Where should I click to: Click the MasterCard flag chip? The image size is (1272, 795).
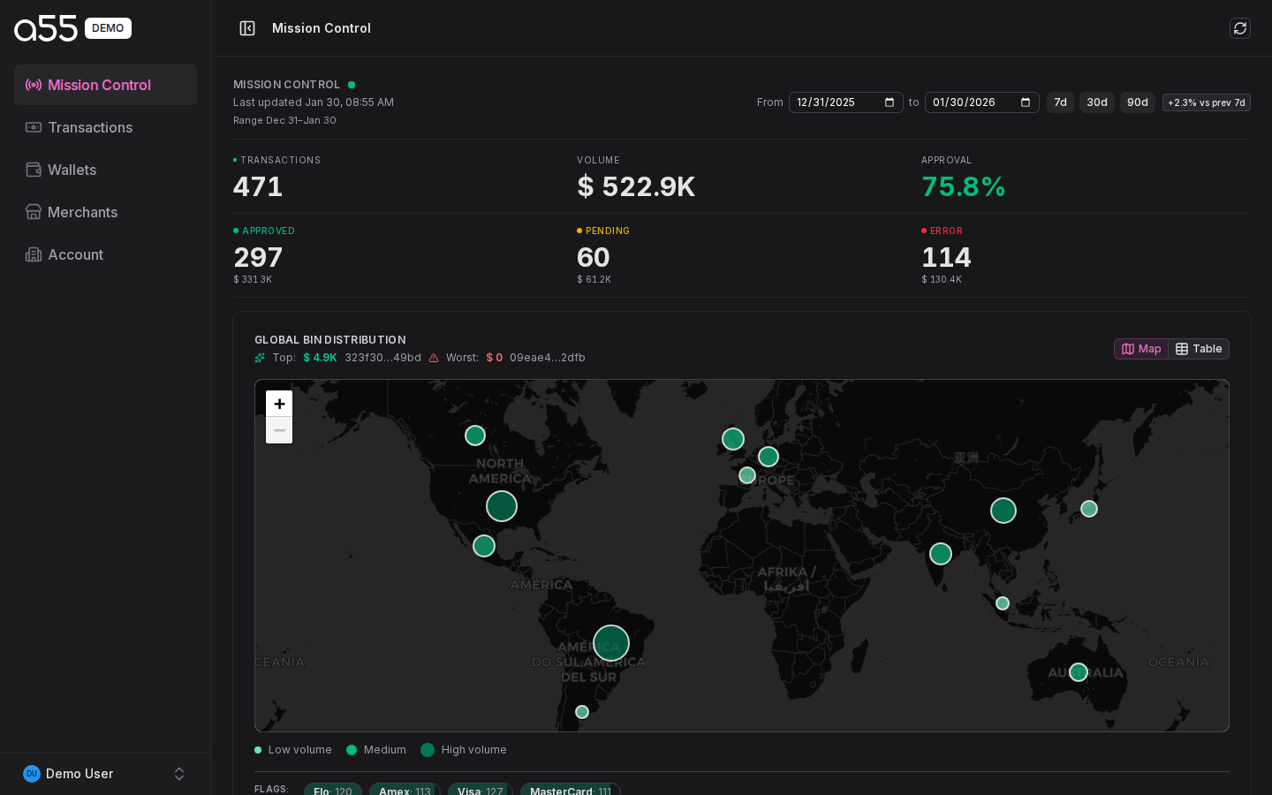571,791
